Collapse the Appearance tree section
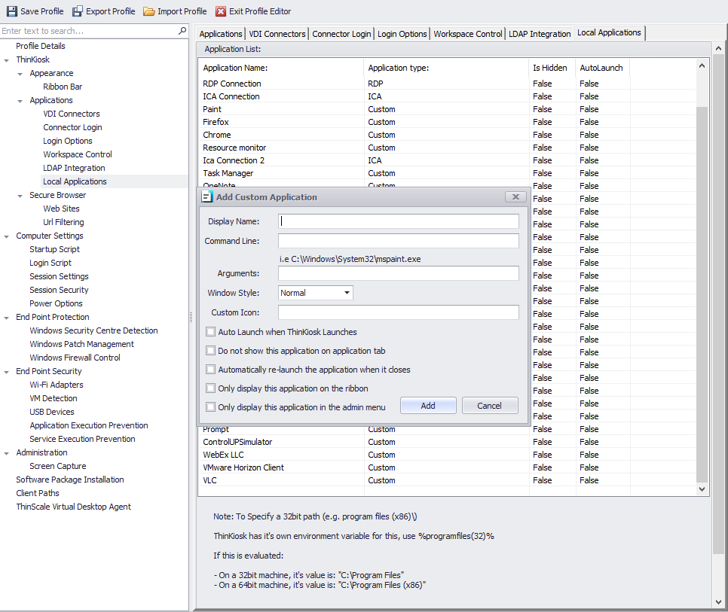This screenshot has width=728, height=612. 19,72
